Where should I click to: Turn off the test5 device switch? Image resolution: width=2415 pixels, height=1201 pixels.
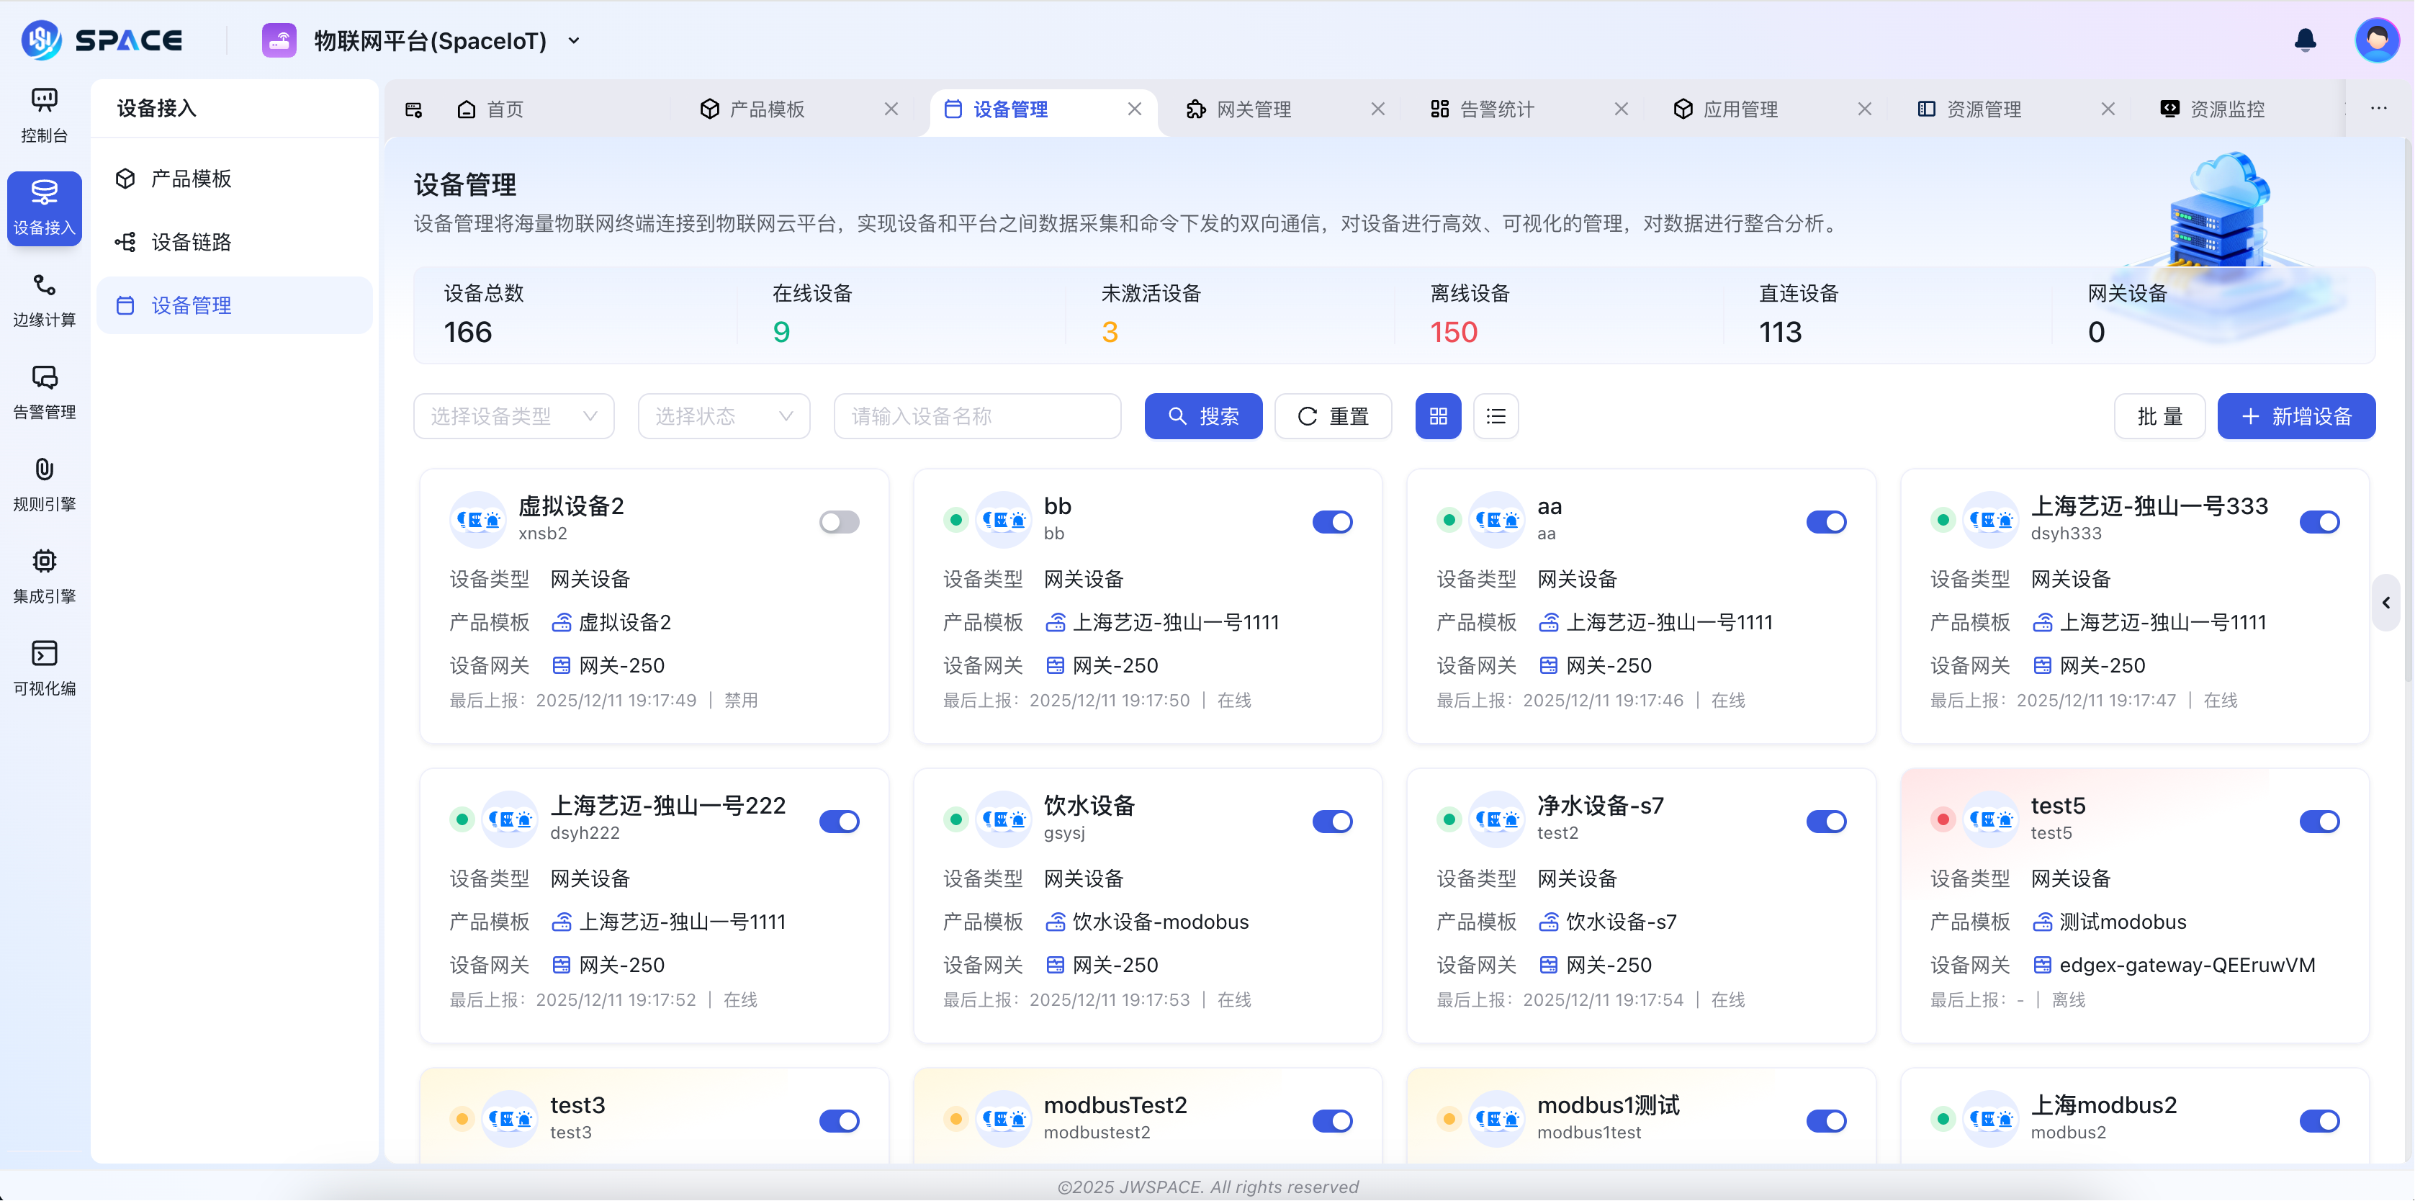click(x=2320, y=820)
